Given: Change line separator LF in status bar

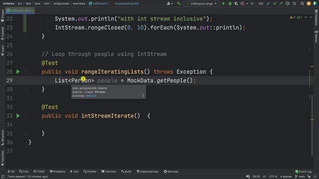Looking at the screenshot, I should click(x=264, y=177).
